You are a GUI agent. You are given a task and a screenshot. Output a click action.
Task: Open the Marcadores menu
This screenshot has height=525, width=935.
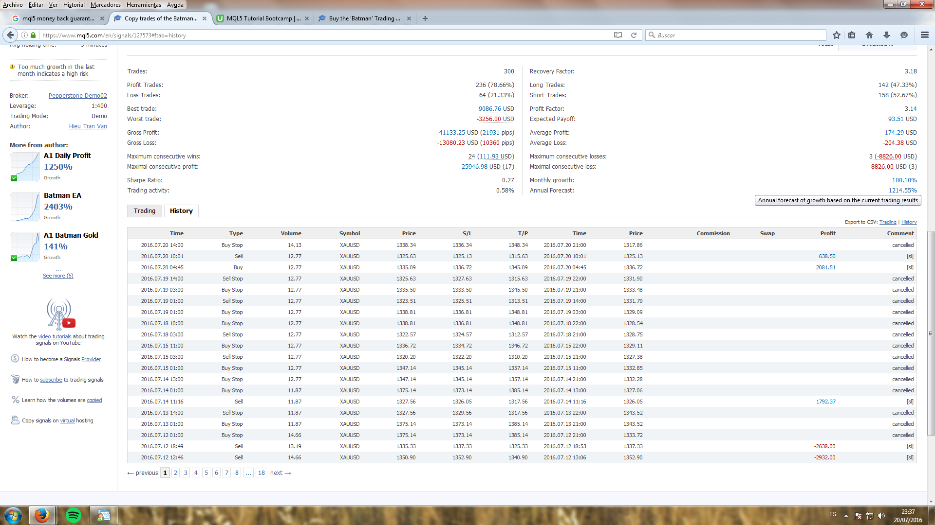pyautogui.click(x=105, y=5)
